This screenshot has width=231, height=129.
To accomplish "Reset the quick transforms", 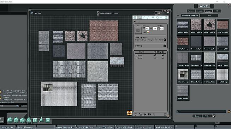I will [165, 40].
